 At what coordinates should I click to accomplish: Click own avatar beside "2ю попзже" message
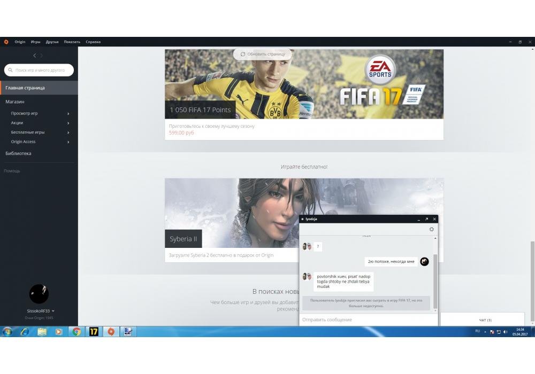(x=424, y=261)
